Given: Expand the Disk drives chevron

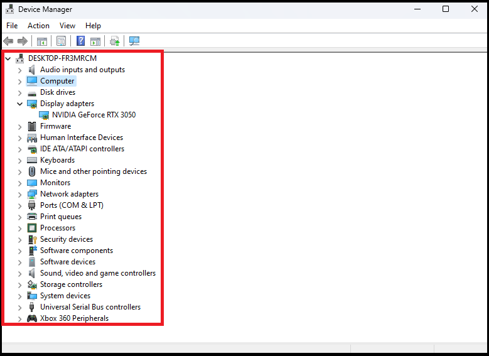Looking at the screenshot, I should 19,93.
